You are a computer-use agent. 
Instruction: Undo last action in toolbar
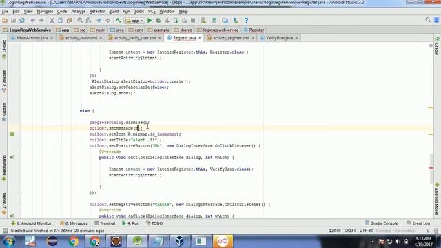coord(33,20)
